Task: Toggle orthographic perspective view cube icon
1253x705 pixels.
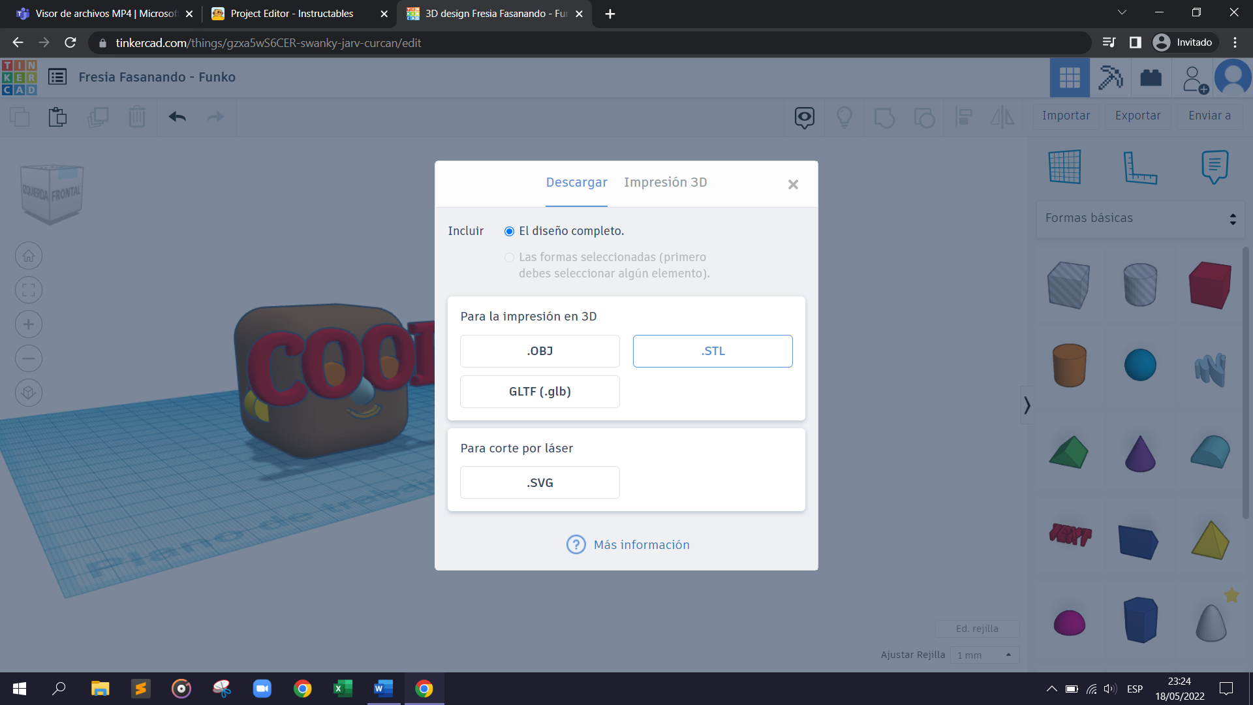Action: click(29, 393)
